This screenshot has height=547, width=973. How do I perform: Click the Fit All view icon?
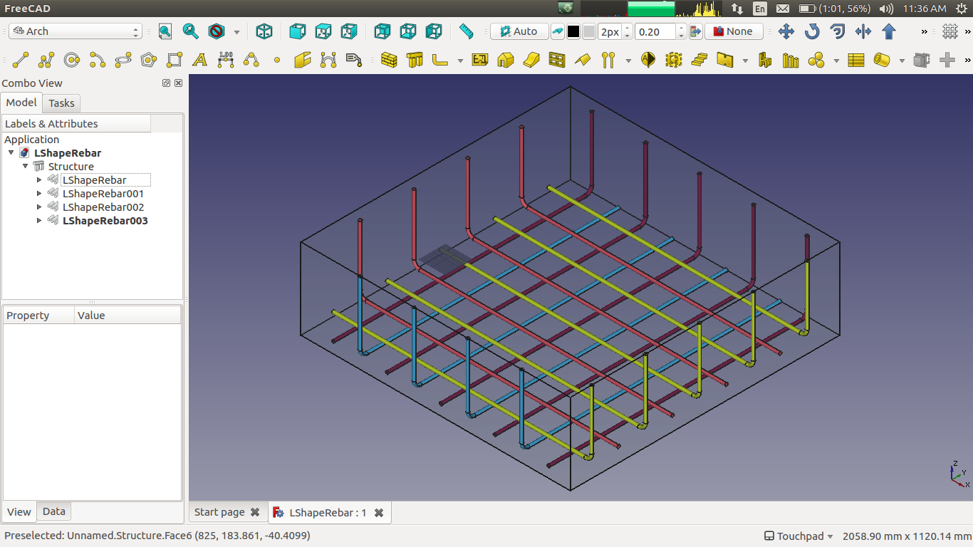coord(165,31)
